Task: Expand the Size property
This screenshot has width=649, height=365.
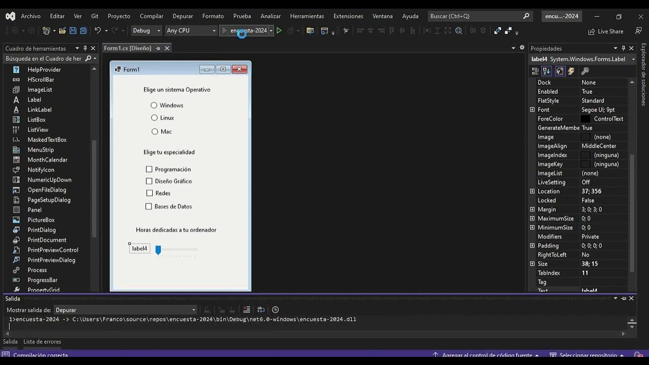Action: [x=532, y=264]
